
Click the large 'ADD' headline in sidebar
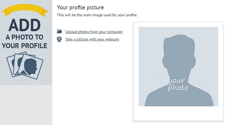[25, 25]
